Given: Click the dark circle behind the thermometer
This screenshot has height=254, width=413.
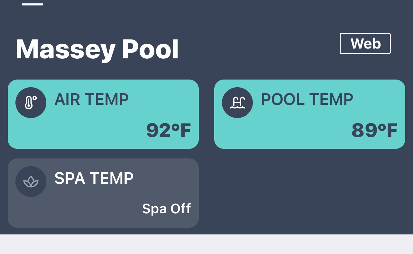Looking at the screenshot, I should click(31, 103).
